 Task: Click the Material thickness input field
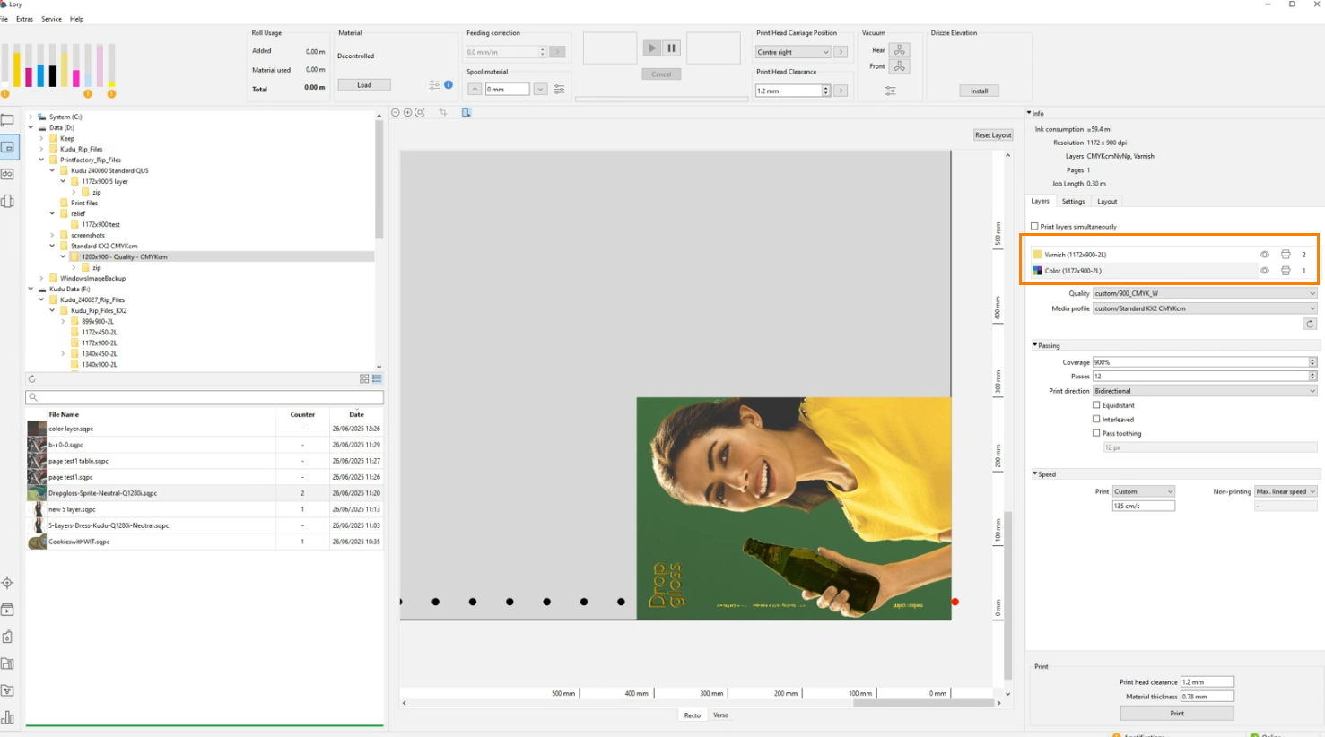click(1207, 697)
